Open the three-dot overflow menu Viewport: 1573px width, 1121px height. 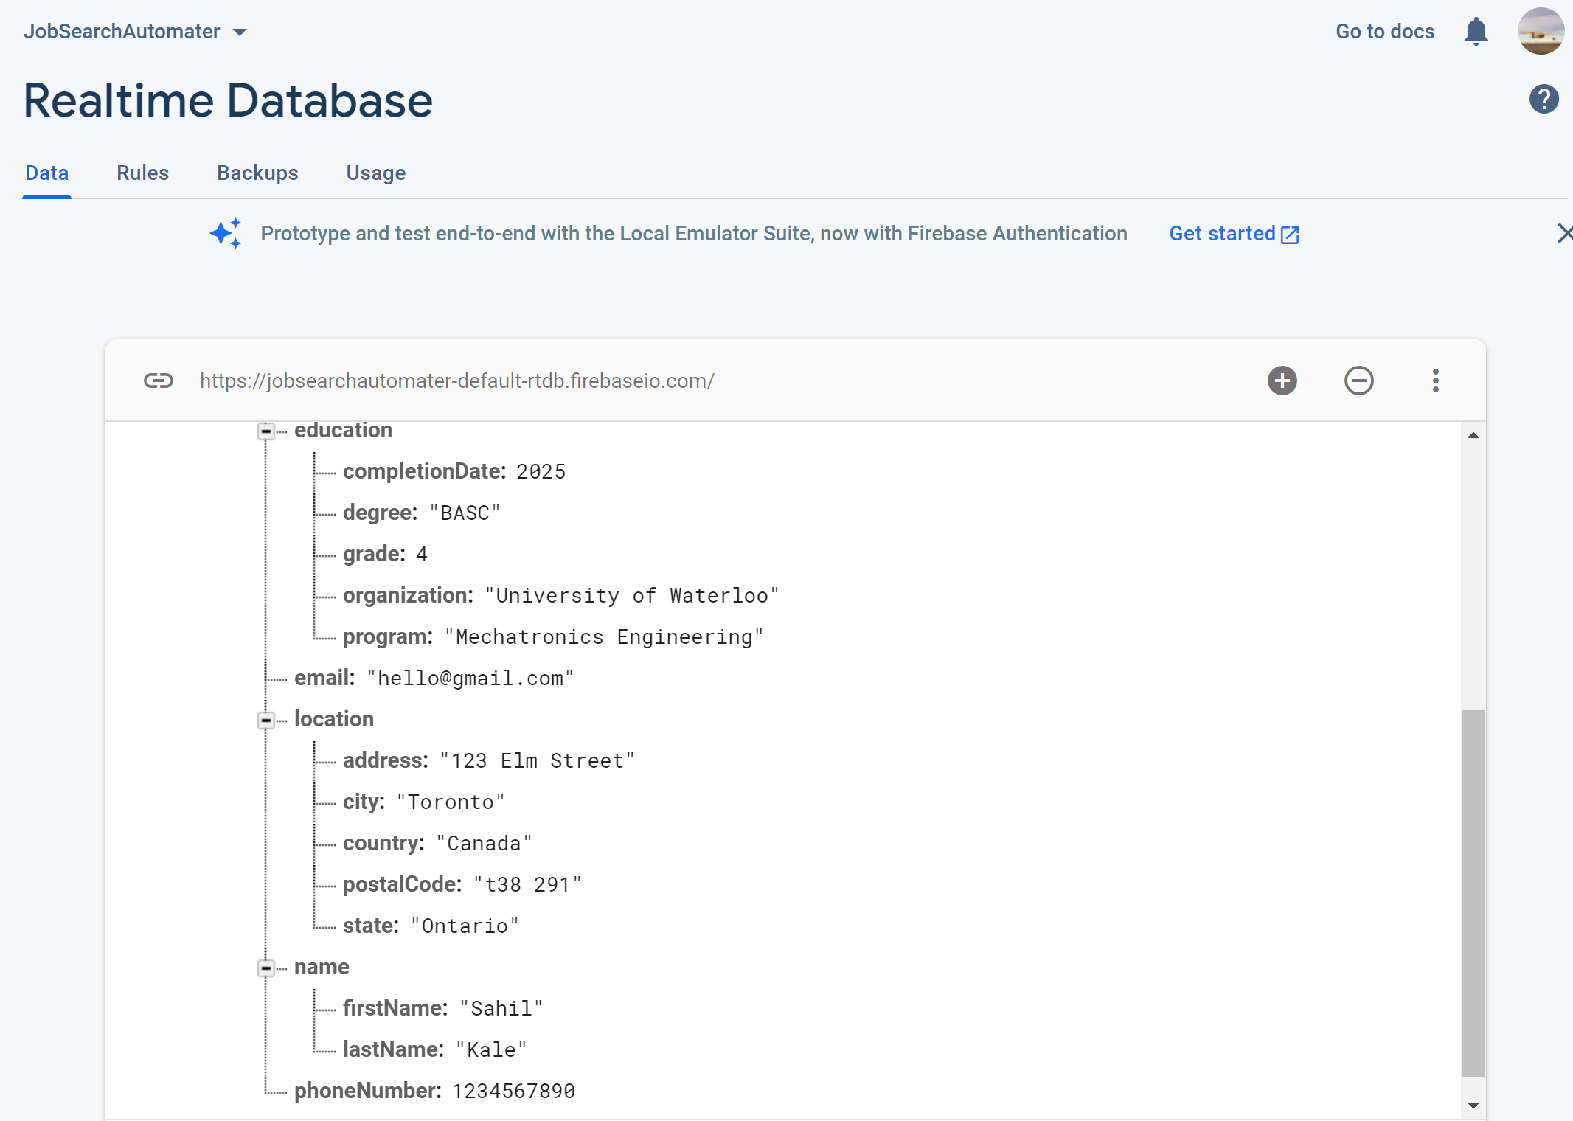[x=1435, y=381]
